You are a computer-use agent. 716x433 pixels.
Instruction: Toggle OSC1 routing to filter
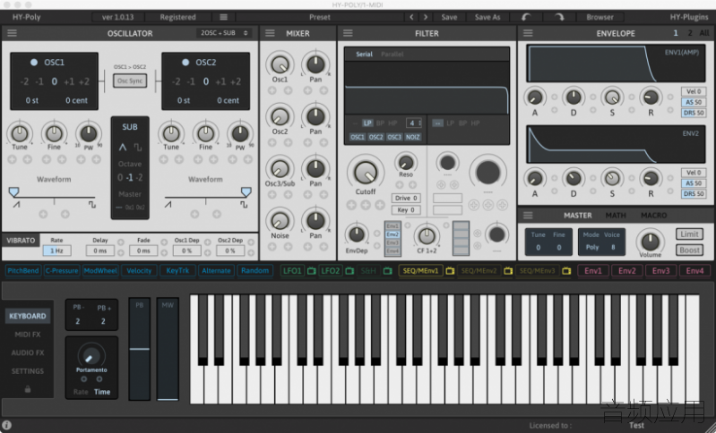(x=357, y=137)
